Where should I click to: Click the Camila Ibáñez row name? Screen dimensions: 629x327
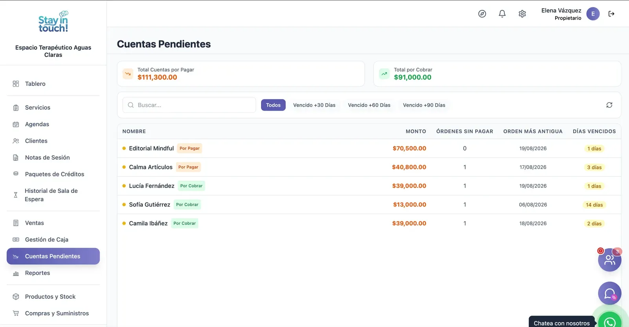pyautogui.click(x=148, y=223)
